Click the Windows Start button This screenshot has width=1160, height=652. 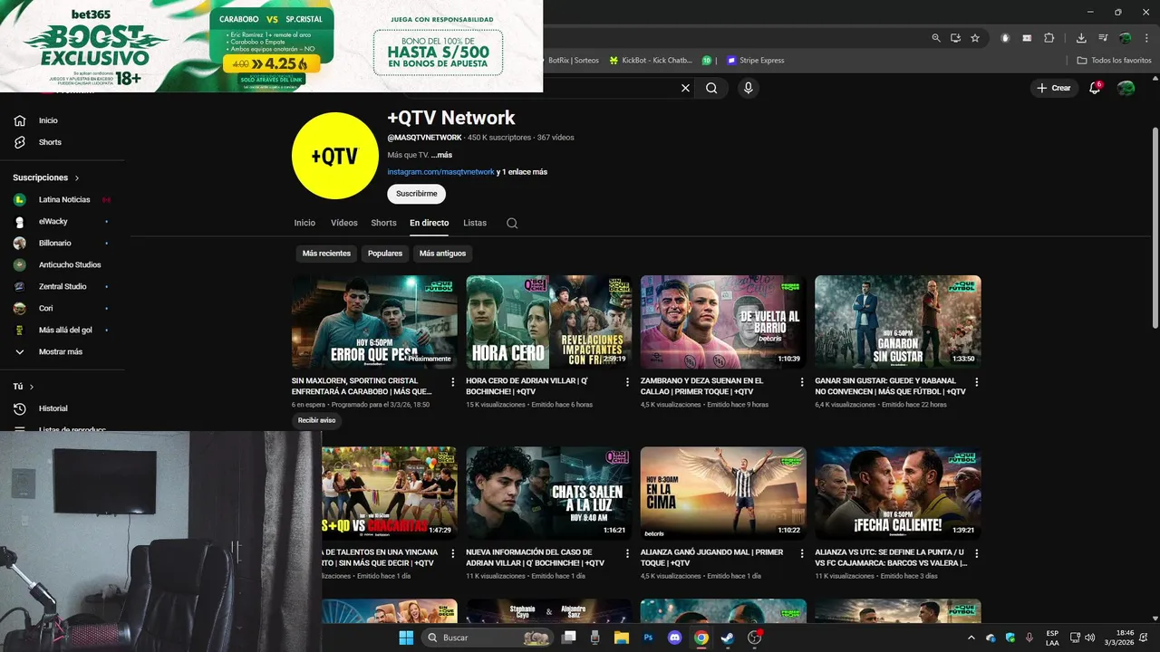coord(406,638)
